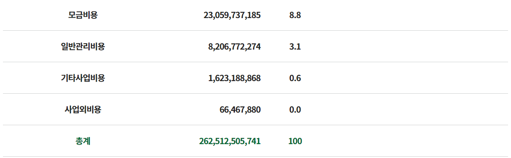The height and width of the screenshot is (158, 511).
Task: Click the total amount 262,512,505,741
Action: tap(230, 142)
